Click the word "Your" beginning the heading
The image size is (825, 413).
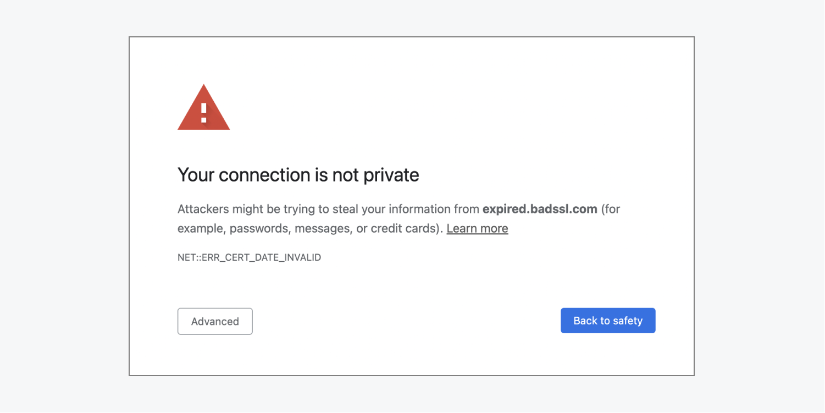click(x=196, y=175)
